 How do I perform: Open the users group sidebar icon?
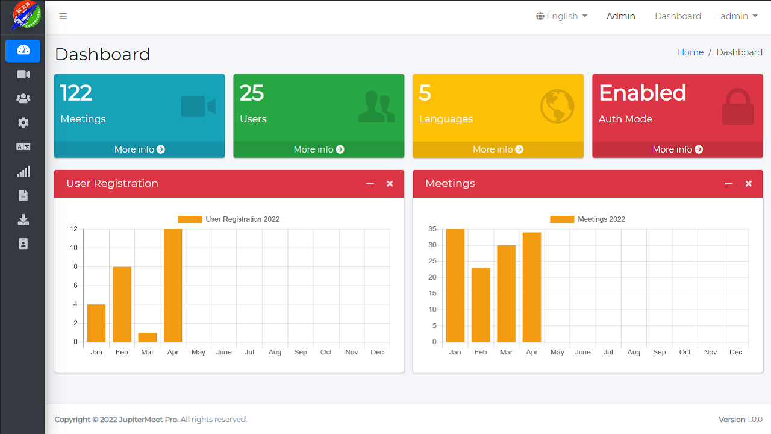pyautogui.click(x=23, y=99)
